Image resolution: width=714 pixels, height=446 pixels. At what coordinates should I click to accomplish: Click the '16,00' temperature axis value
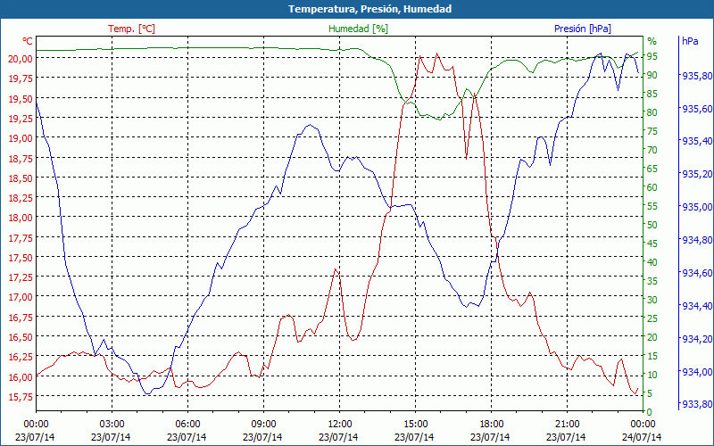pyautogui.click(x=20, y=376)
